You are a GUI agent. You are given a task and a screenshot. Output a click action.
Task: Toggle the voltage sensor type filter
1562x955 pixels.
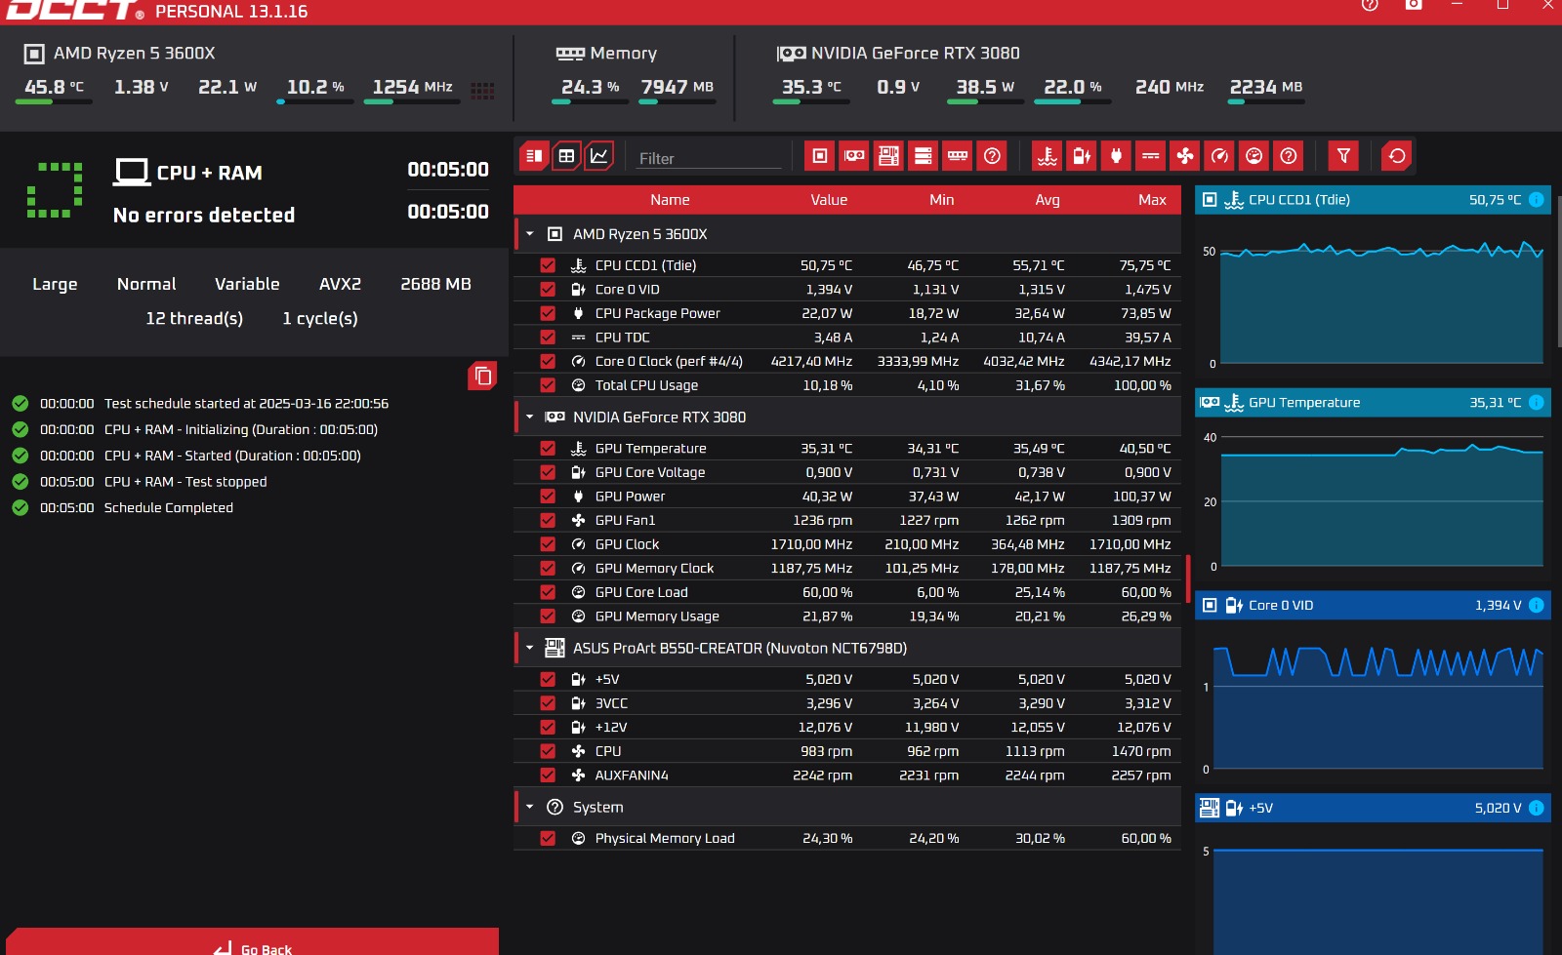pos(1082,156)
